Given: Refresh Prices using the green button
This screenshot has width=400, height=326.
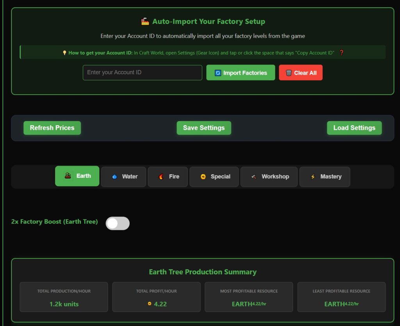Looking at the screenshot, I should tap(52, 128).
